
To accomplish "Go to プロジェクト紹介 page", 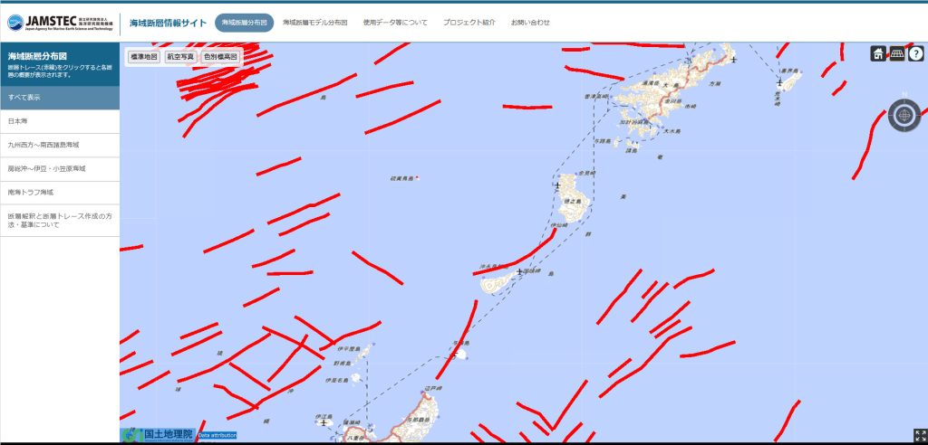I will (469, 22).
